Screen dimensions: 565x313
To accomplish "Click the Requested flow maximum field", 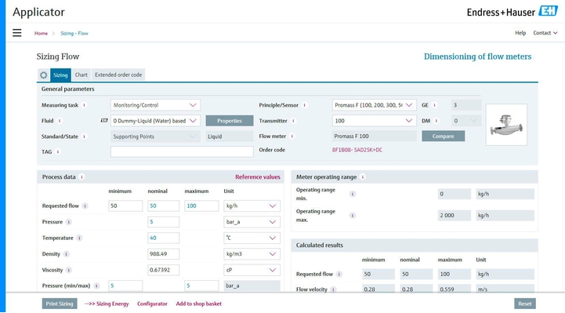I will [201, 206].
